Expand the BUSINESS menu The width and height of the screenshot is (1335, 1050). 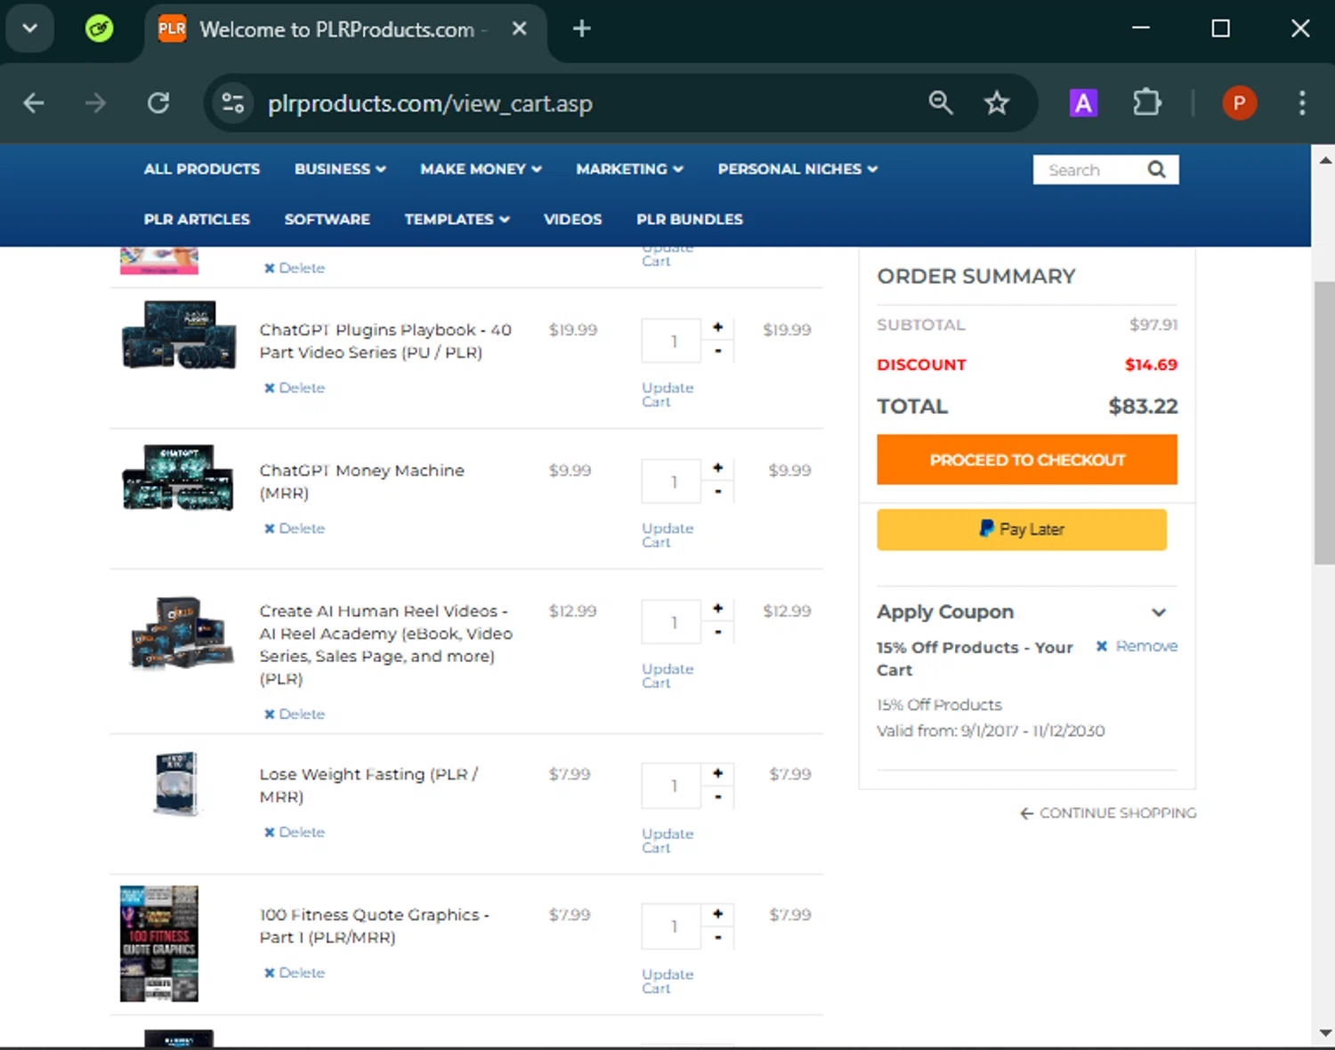tap(340, 169)
